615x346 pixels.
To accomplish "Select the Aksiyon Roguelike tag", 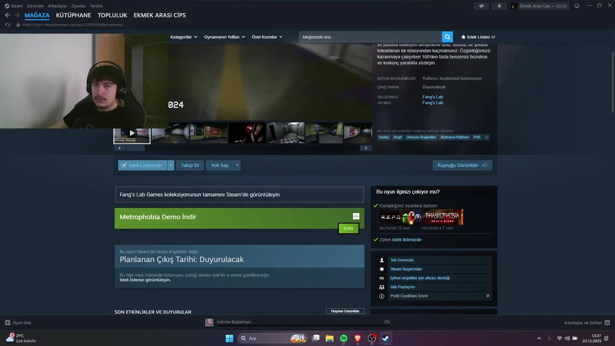I will pos(421,137).
